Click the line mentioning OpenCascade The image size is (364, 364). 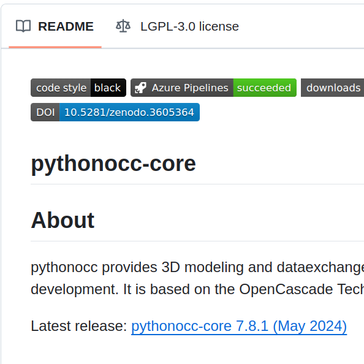pos(197,289)
